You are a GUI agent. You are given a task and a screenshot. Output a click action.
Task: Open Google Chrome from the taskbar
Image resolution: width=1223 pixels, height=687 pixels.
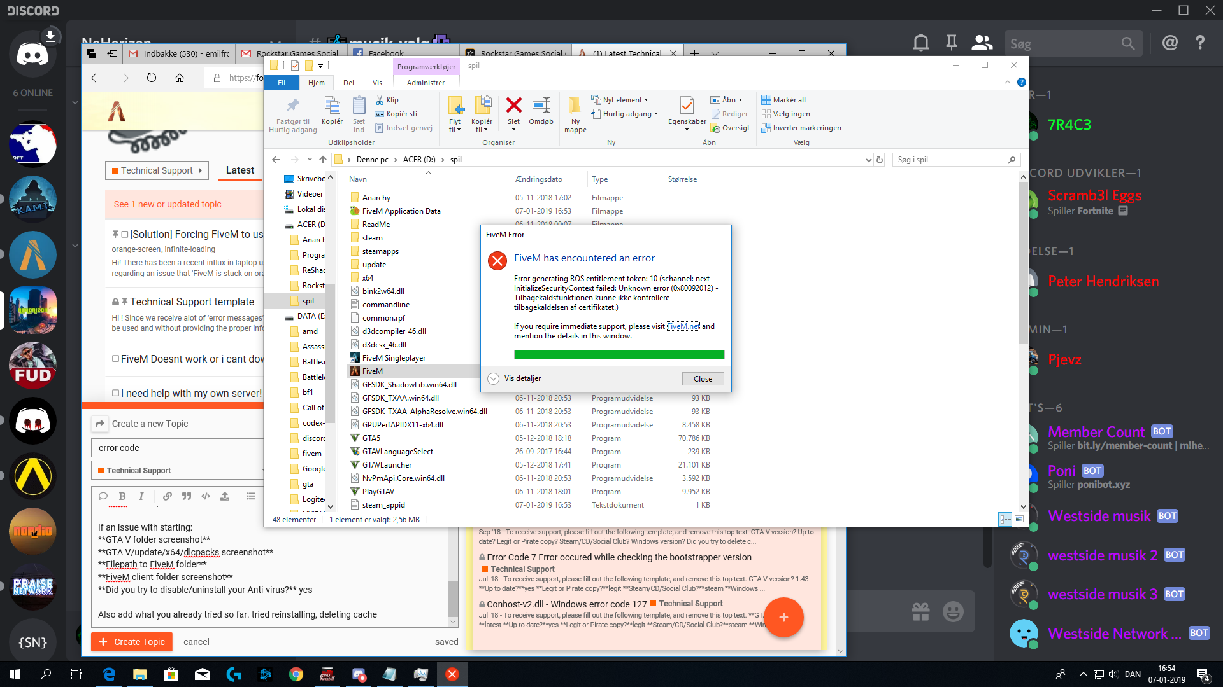pyautogui.click(x=296, y=674)
